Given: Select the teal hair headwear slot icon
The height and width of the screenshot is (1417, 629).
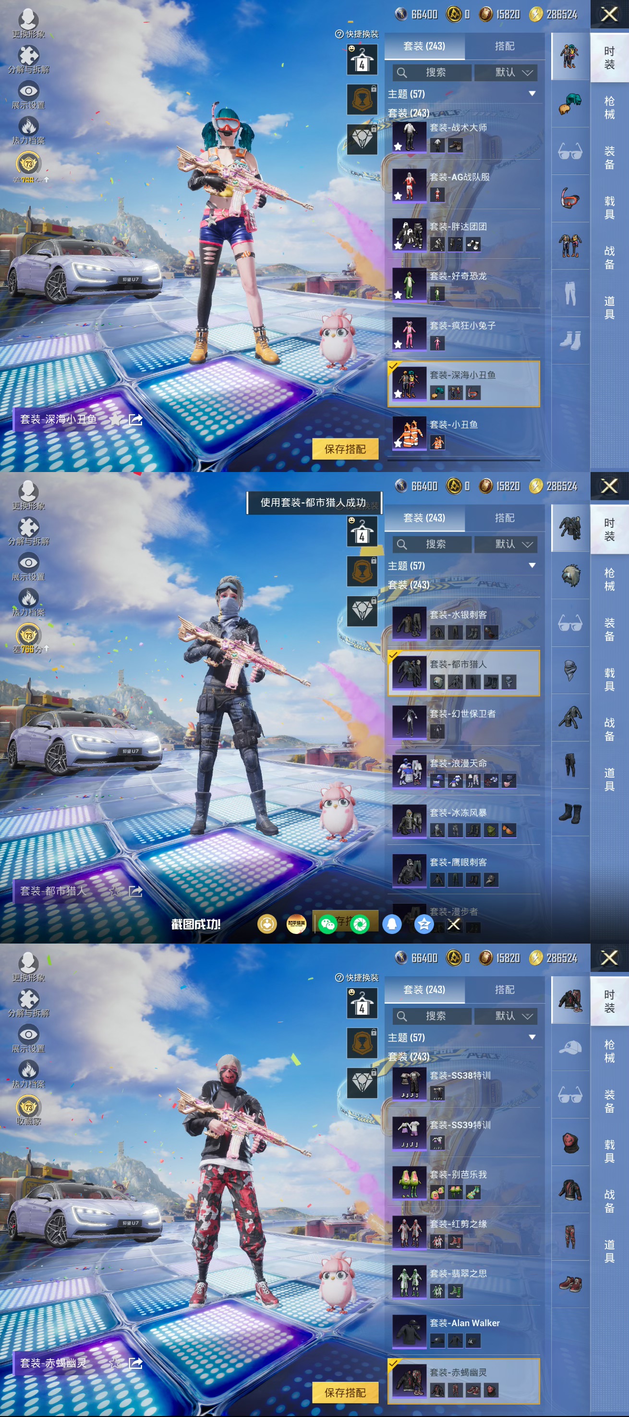Looking at the screenshot, I should [569, 103].
